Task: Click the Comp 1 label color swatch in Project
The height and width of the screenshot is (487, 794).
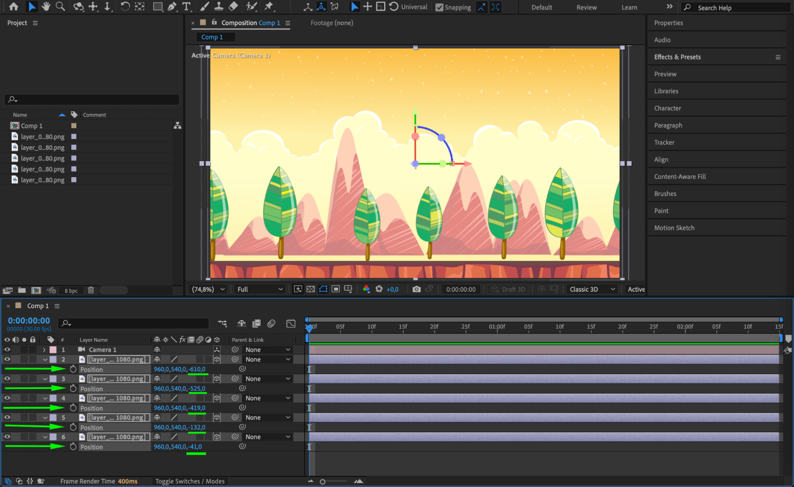Action: tap(73, 125)
